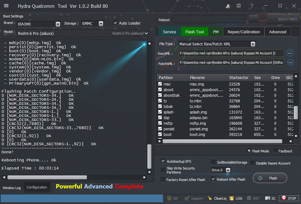Click the partition table vertical scrollbar
The width and height of the screenshot is (301, 204).
point(296,113)
